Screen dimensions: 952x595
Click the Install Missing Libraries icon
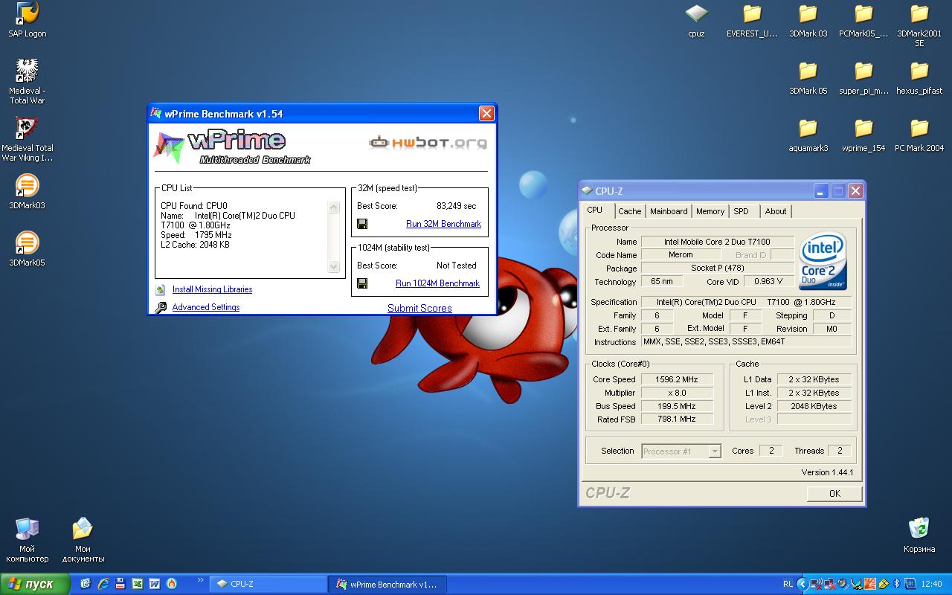click(160, 290)
